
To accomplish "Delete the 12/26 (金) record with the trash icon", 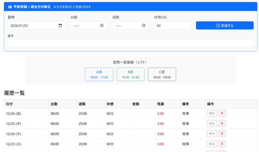I will click(x=222, y=114).
